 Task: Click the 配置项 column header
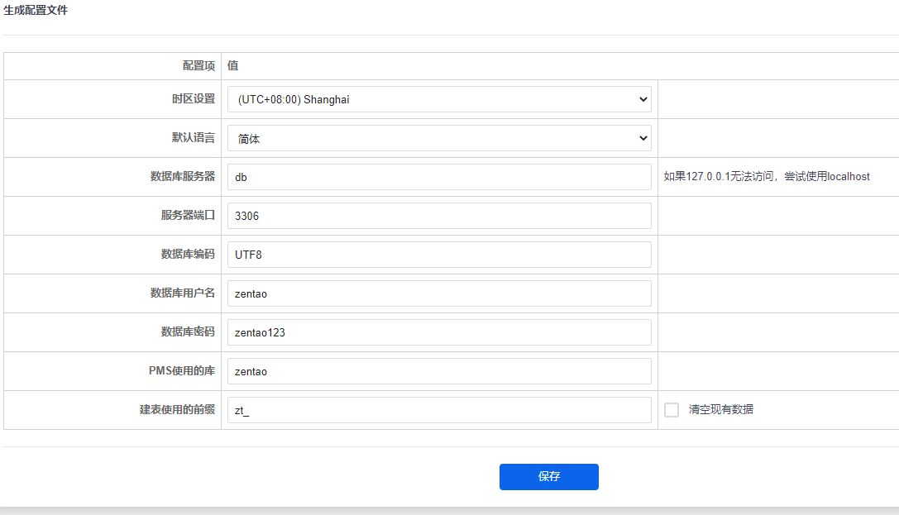tap(199, 66)
